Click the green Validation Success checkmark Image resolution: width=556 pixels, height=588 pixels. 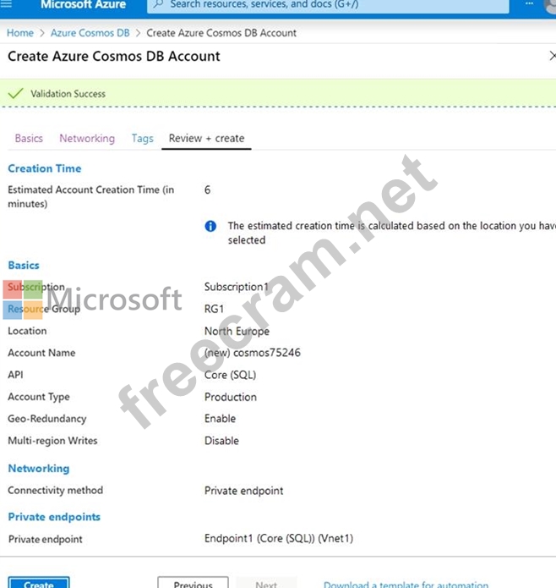coord(16,93)
